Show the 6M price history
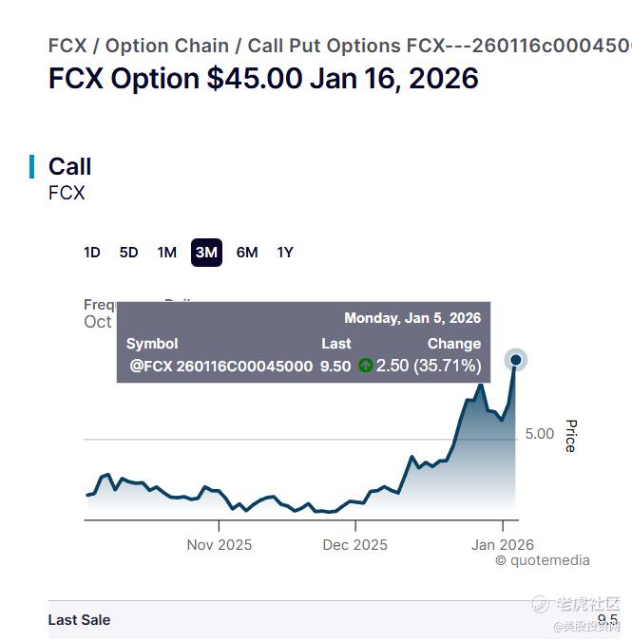The height and width of the screenshot is (641, 632). [247, 252]
